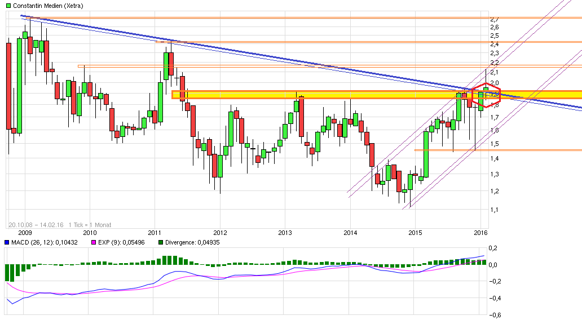Click the tall green candlestick of early 2011
Screen dimensions: 582x333
point(160,102)
